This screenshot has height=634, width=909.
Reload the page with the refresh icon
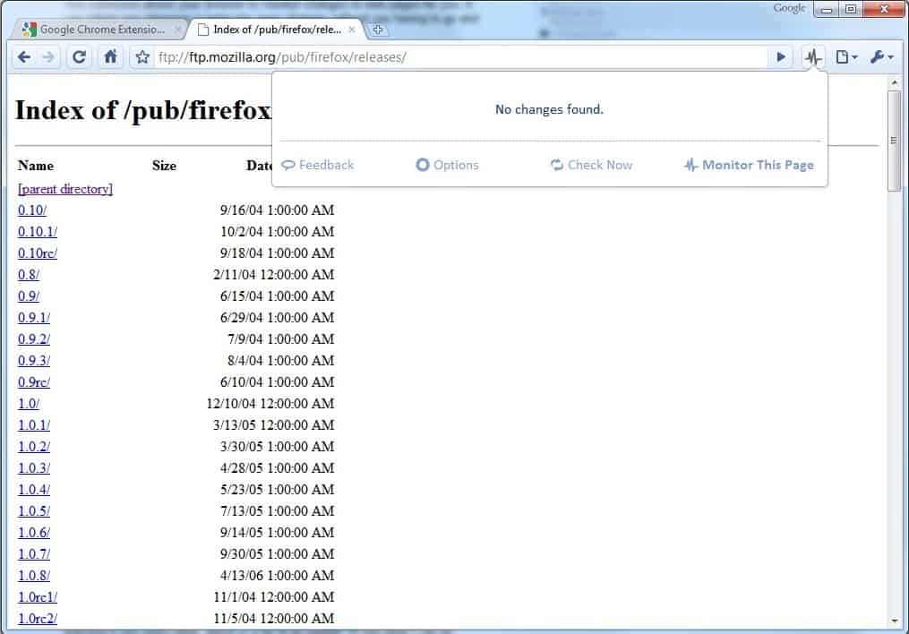point(80,57)
